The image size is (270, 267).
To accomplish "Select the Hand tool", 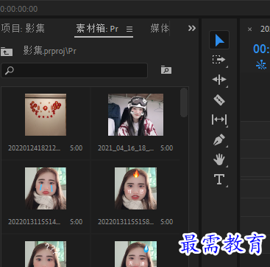I will [219, 159].
